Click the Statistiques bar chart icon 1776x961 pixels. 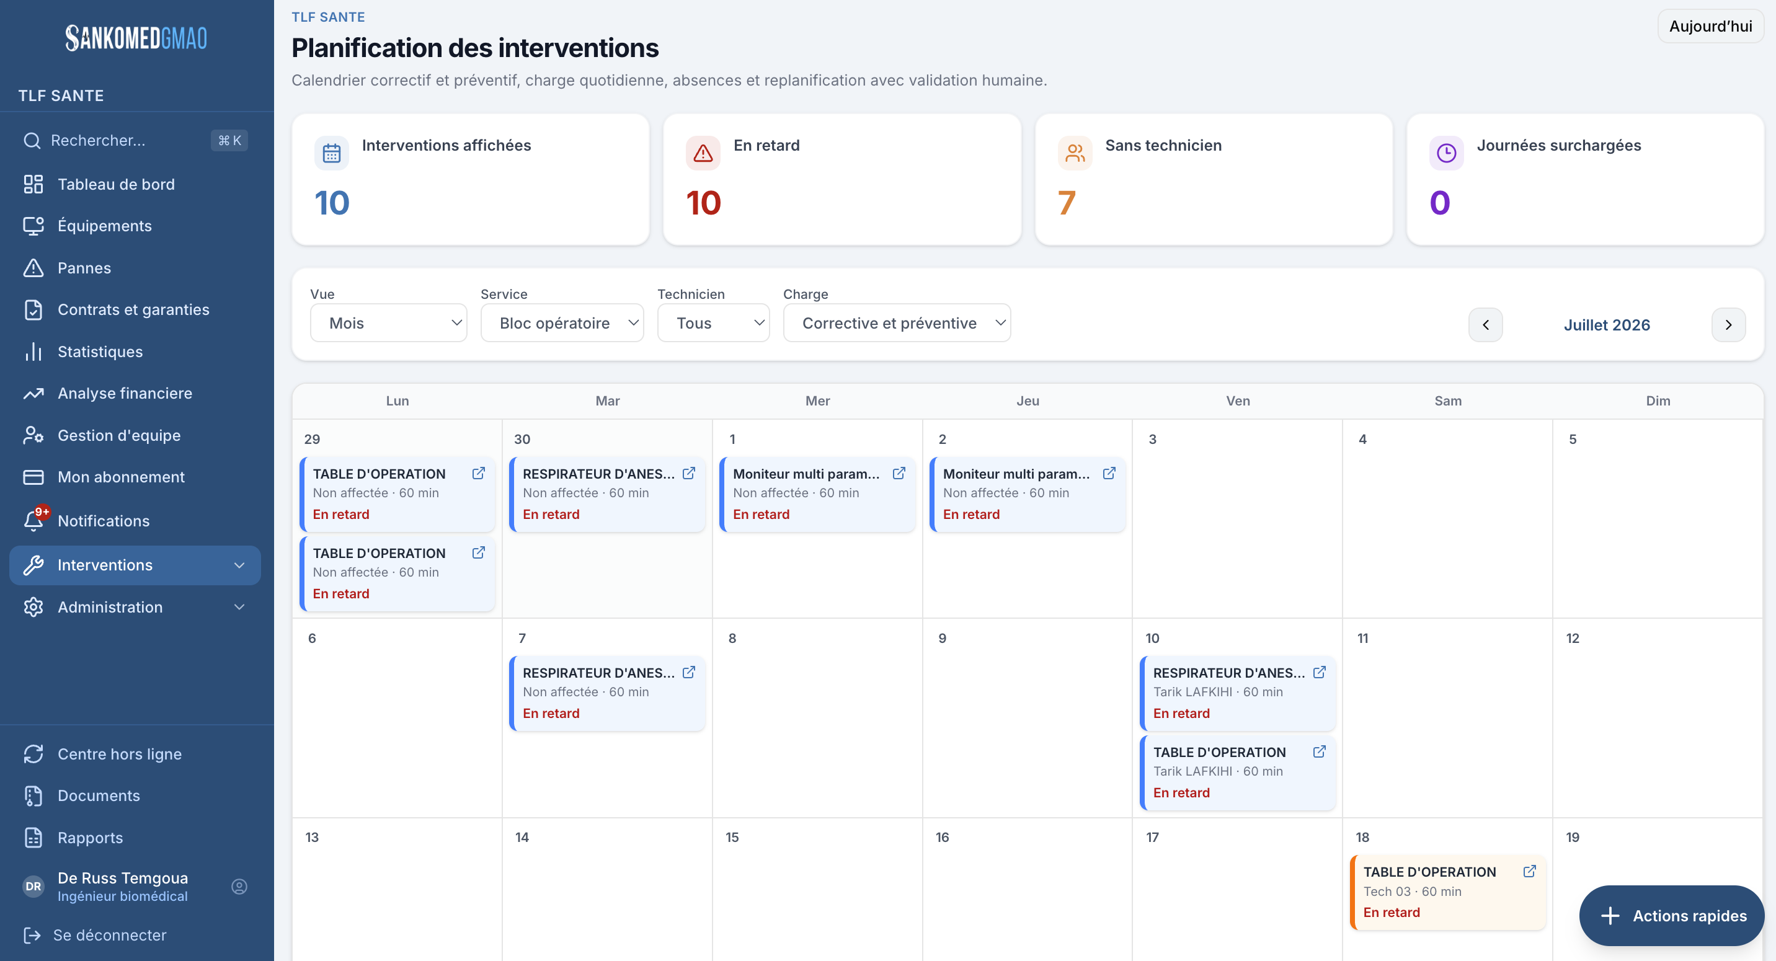tap(33, 352)
